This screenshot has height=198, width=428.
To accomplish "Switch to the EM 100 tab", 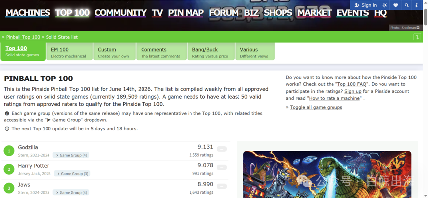I will (x=69, y=52).
